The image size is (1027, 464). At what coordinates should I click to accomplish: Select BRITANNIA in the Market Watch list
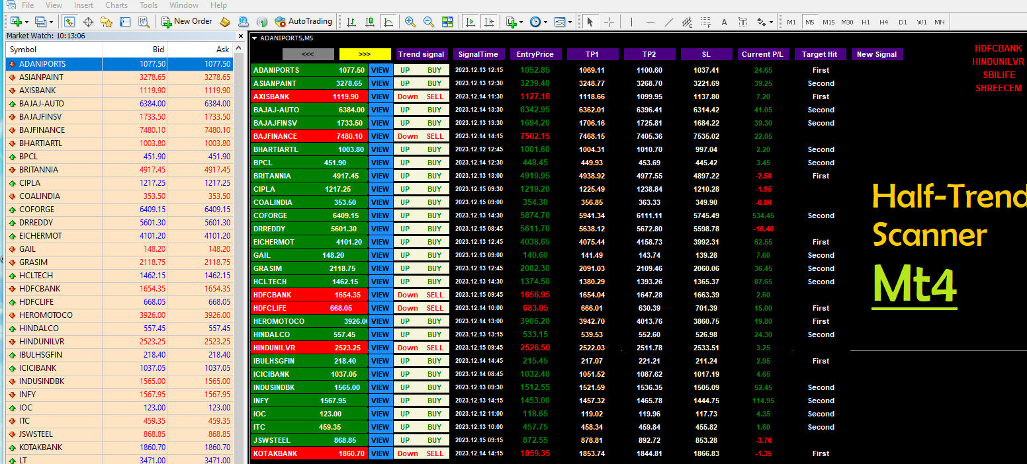tap(119, 170)
